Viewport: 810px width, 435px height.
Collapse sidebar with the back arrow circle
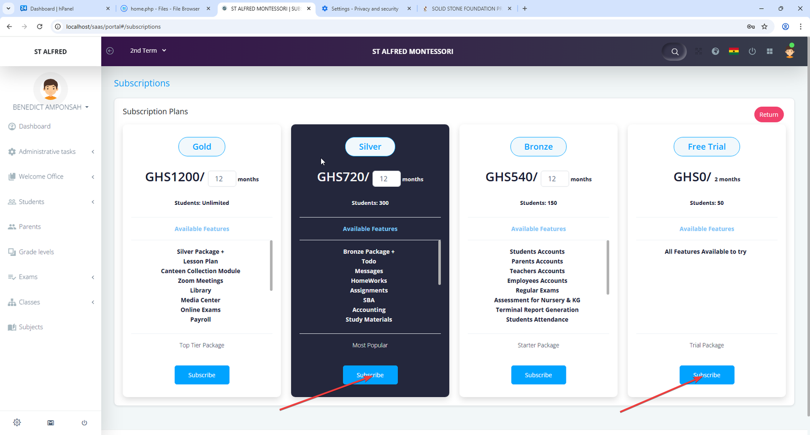pyautogui.click(x=110, y=51)
